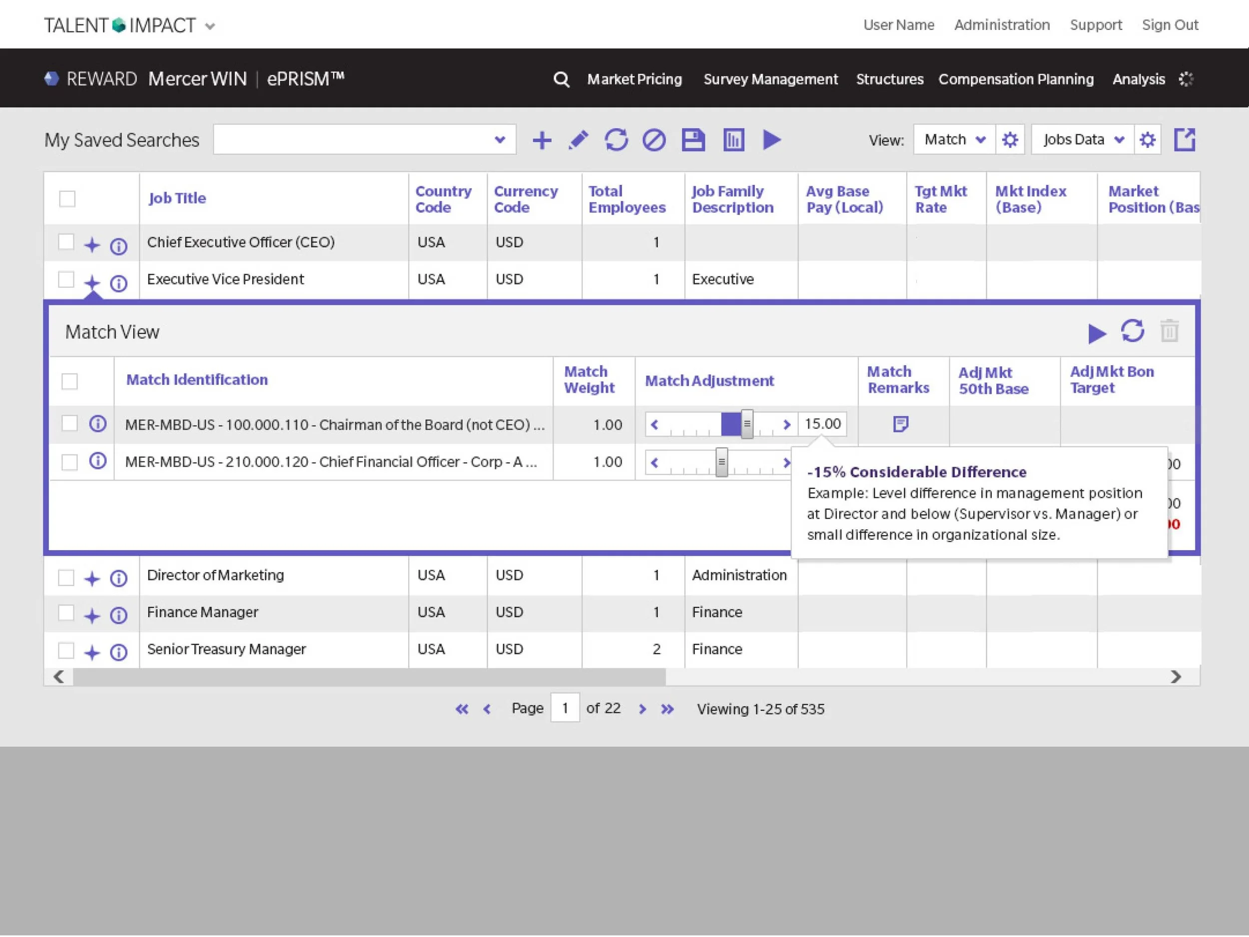Run matches using Match View play icon
This screenshot has height=937, width=1249.
(1097, 333)
